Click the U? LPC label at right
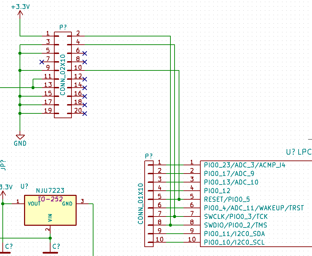 click(299, 152)
